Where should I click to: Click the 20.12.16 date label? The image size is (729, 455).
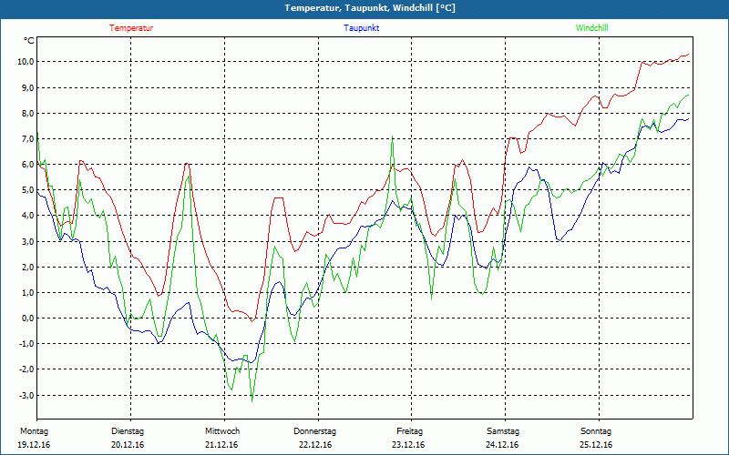click(x=128, y=445)
